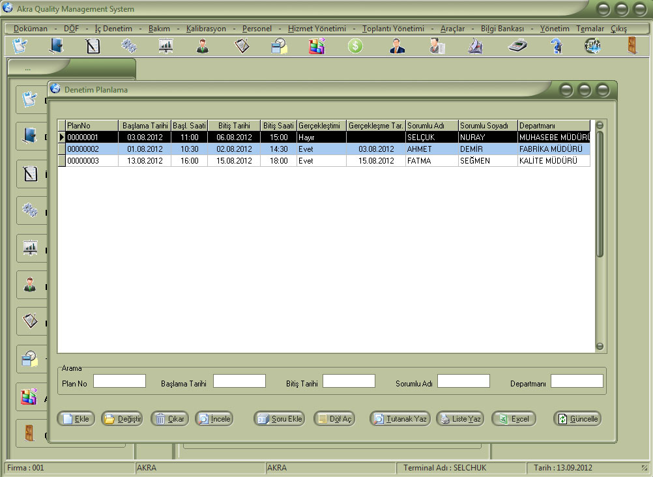Click the wooden exit door icon in the top toolbar
653x477 pixels.
click(631, 46)
